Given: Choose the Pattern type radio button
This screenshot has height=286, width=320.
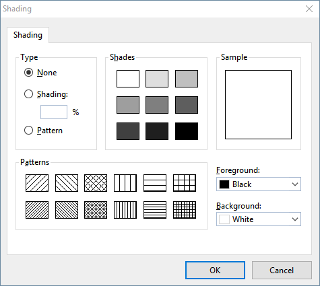Looking at the screenshot, I should click(x=28, y=131).
